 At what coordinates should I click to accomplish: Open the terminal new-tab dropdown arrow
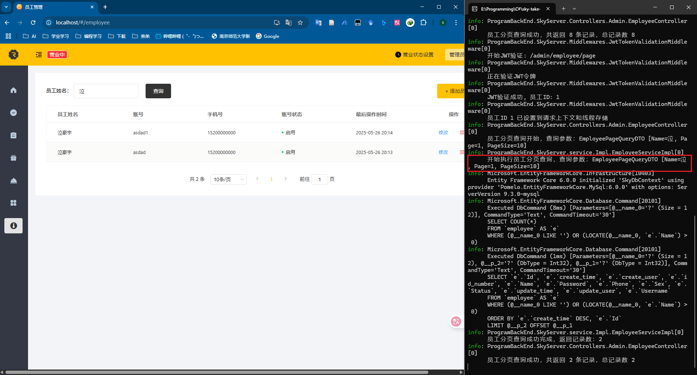574,8
